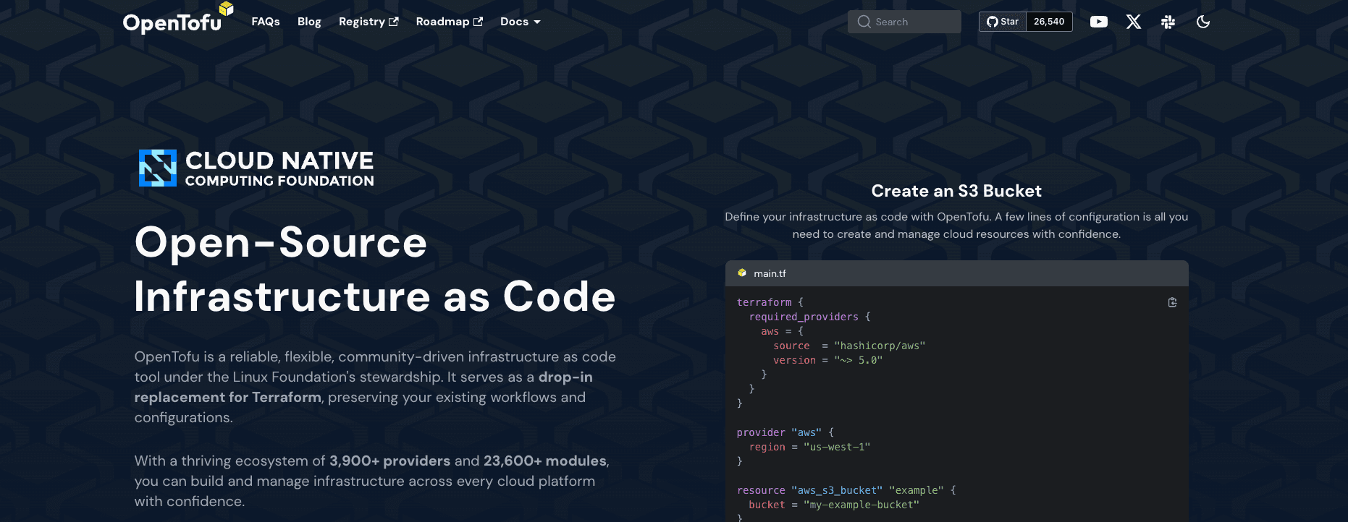The width and height of the screenshot is (1348, 522).
Task: Click the "3,900+ providers" text
Action: point(389,461)
